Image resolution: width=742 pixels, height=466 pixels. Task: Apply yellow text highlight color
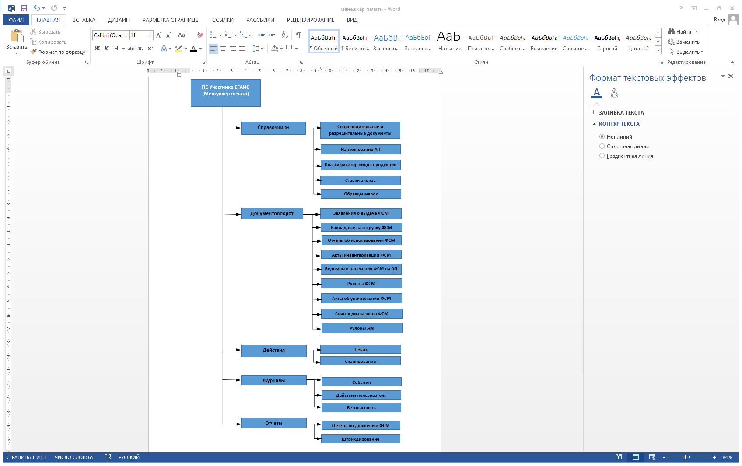point(178,49)
